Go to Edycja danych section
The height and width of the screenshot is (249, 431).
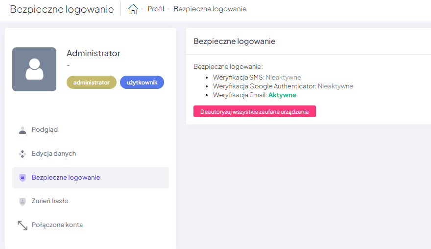click(53, 154)
